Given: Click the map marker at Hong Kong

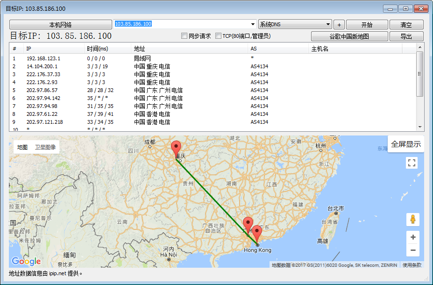Looking at the screenshot, I should coord(257,234).
